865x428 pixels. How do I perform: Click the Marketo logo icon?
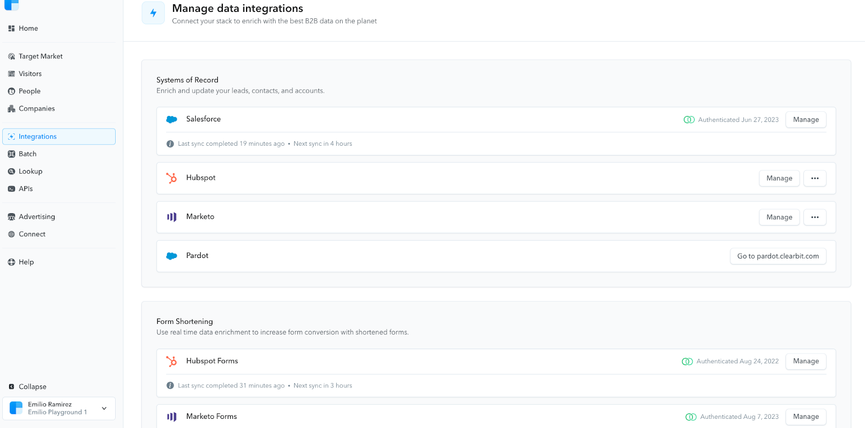(172, 217)
